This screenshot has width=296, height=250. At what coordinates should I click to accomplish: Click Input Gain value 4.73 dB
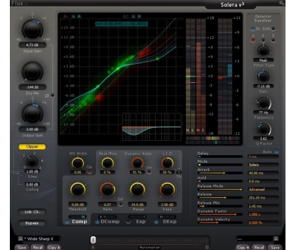tap(32, 45)
